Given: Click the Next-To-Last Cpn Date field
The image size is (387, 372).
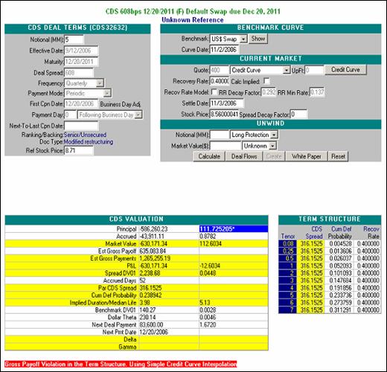Looking at the screenshot, I should (x=81, y=126).
